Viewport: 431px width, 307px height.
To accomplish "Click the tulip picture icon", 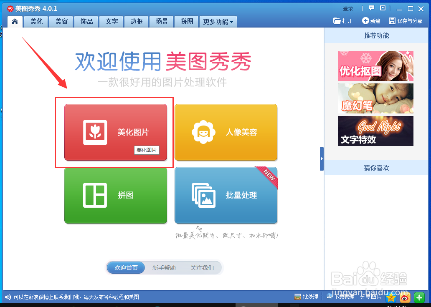I will point(95,132).
